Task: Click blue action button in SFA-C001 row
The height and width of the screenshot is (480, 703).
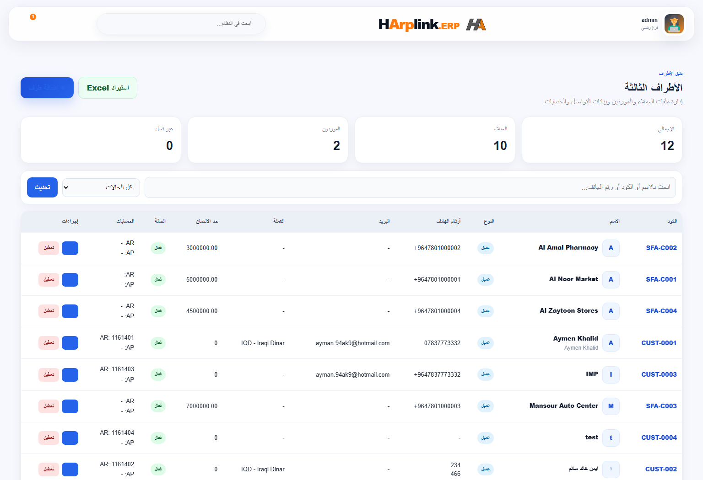Action: tap(70, 280)
